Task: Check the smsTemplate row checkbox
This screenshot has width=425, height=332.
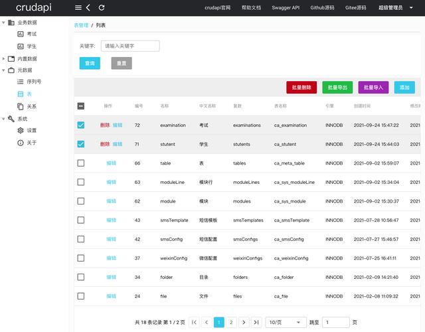Action: coord(81,220)
